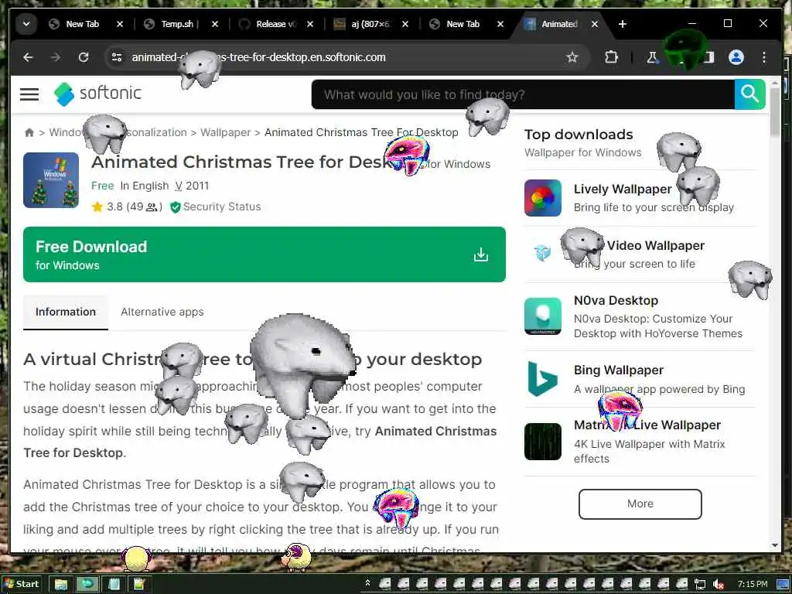Viewport: 792px width, 594px height.
Task: Bookmark this page with the star icon
Action: (572, 57)
